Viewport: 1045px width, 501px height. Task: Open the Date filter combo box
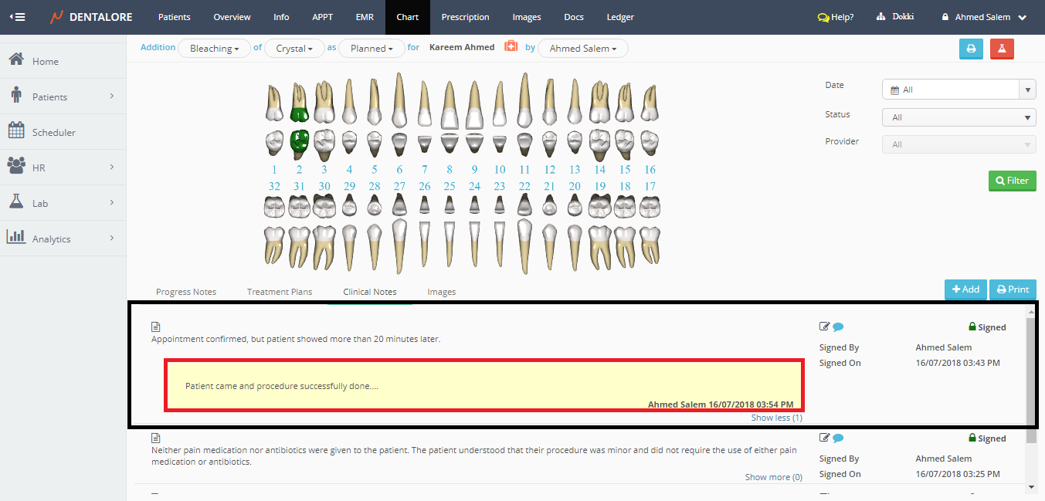(x=958, y=90)
